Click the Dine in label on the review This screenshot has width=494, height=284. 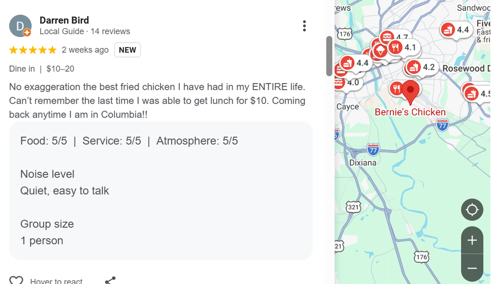[x=22, y=69]
